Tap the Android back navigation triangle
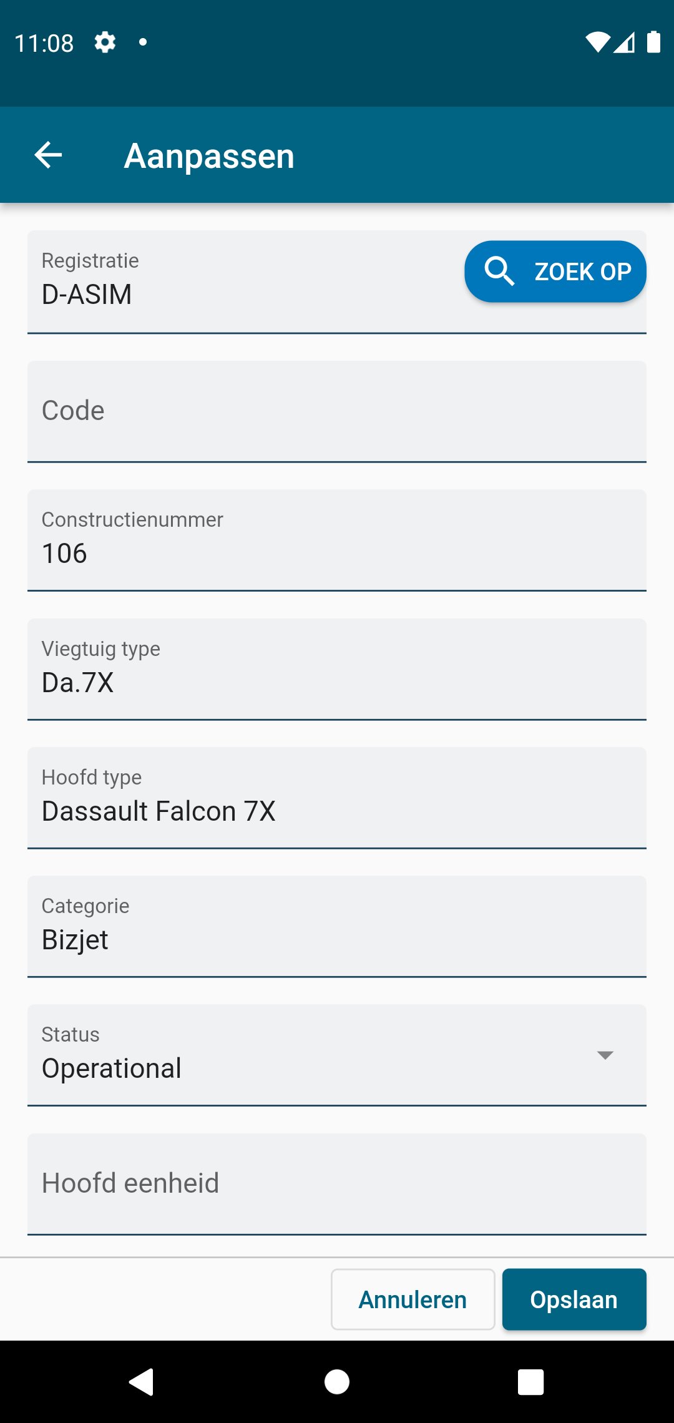Viewport: 674px width, 1423px height. (x=142, y=1381)
